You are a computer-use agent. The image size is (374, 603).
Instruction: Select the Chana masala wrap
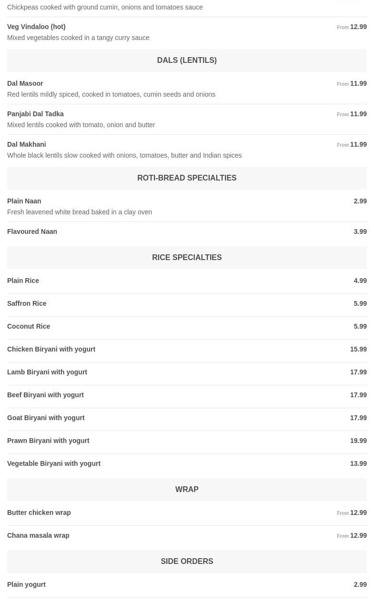[38, 536]
